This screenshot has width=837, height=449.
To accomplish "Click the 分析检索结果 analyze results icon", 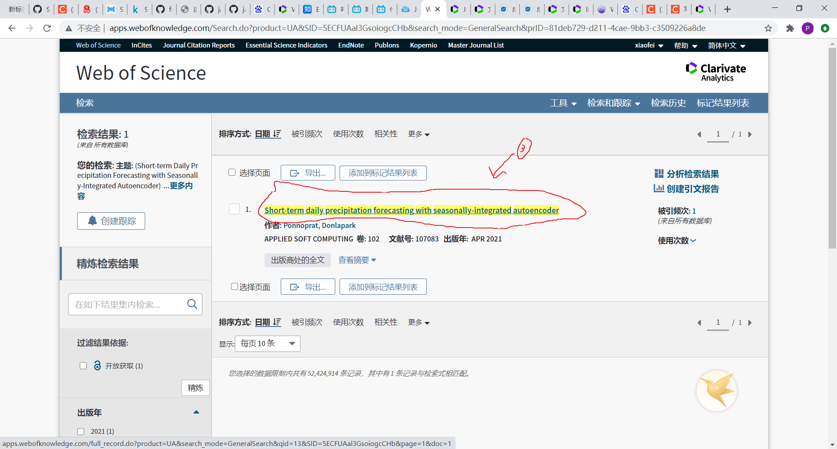I will click(660, 173).
